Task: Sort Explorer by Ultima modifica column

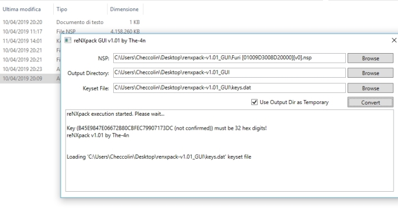Action: (x=21, y=10)
